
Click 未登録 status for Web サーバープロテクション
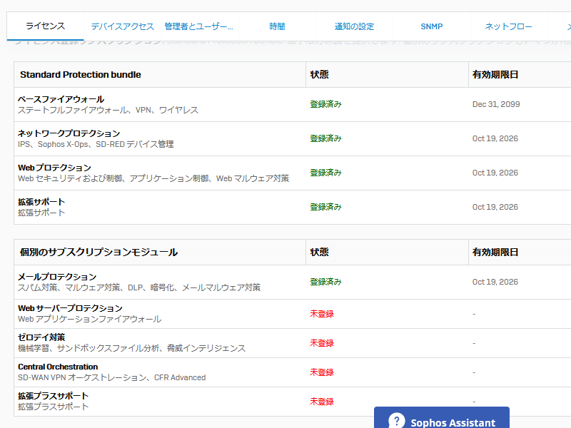[x=322, y=314]
